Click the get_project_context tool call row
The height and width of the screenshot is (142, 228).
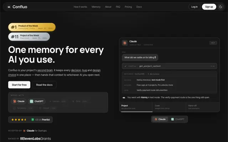pos(170,66)
